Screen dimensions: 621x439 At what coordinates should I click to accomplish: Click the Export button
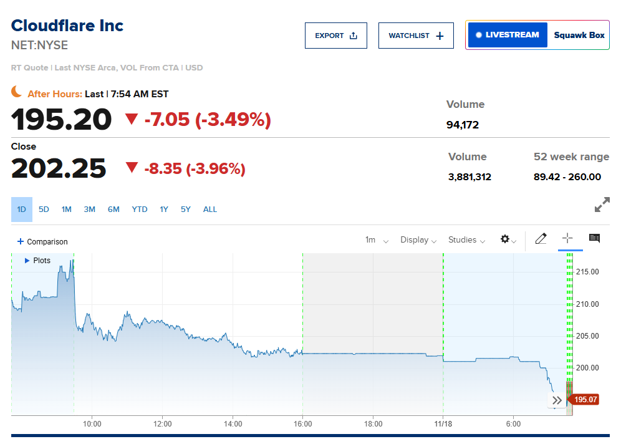pyautogui.click(x=336, y=36)
